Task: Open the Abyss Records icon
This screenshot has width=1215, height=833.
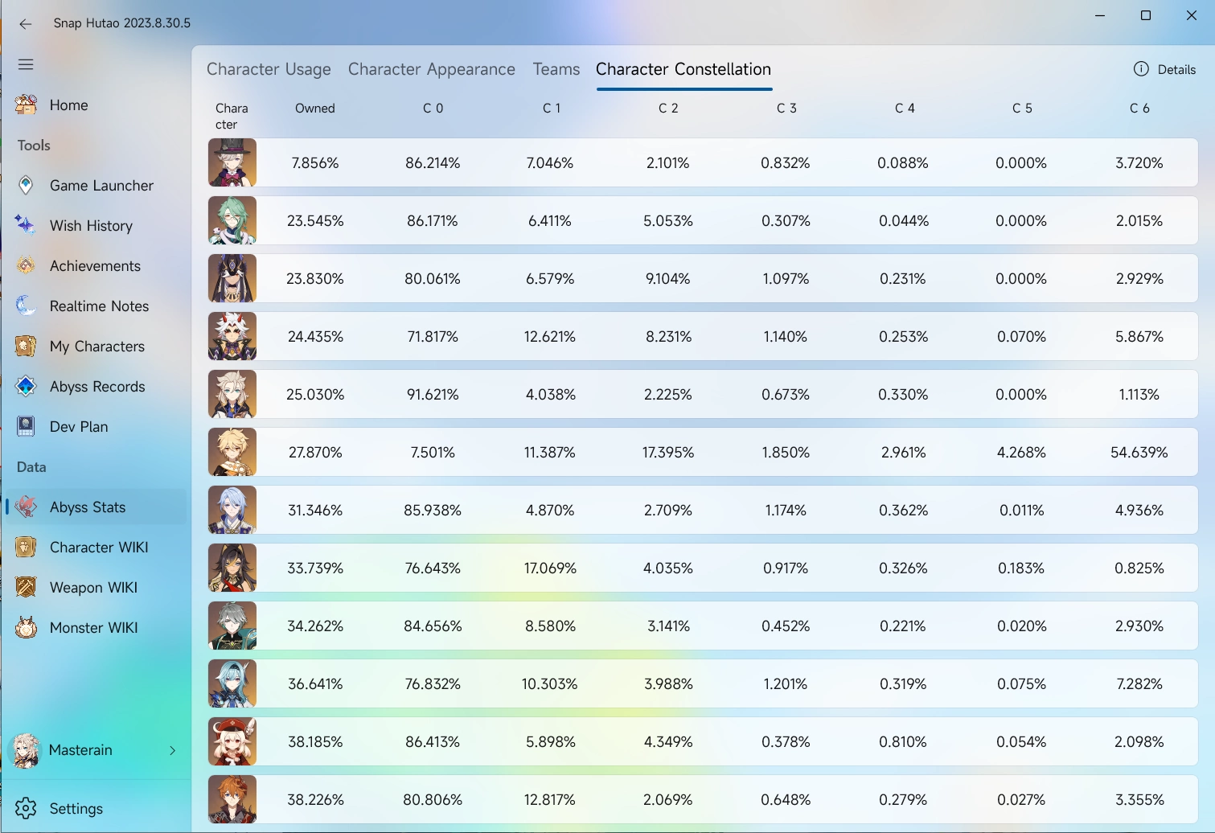Action: (26, 386)
